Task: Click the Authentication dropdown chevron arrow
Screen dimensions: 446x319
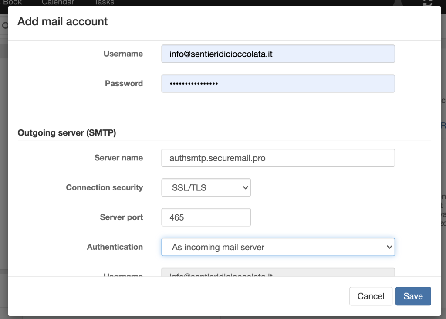Action: click(x=389, y=247)
